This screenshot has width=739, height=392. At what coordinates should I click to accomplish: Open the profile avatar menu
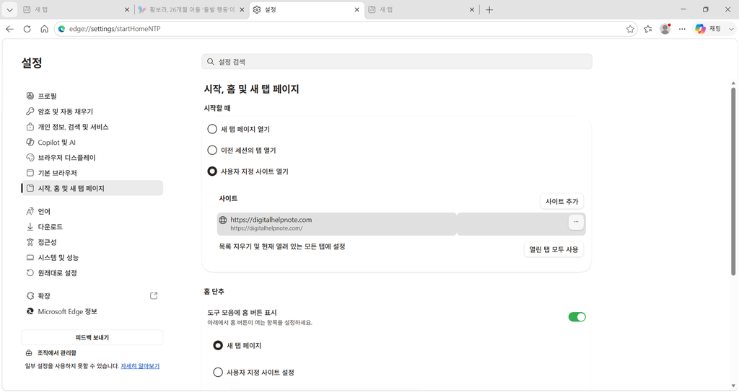coord(665,29)
